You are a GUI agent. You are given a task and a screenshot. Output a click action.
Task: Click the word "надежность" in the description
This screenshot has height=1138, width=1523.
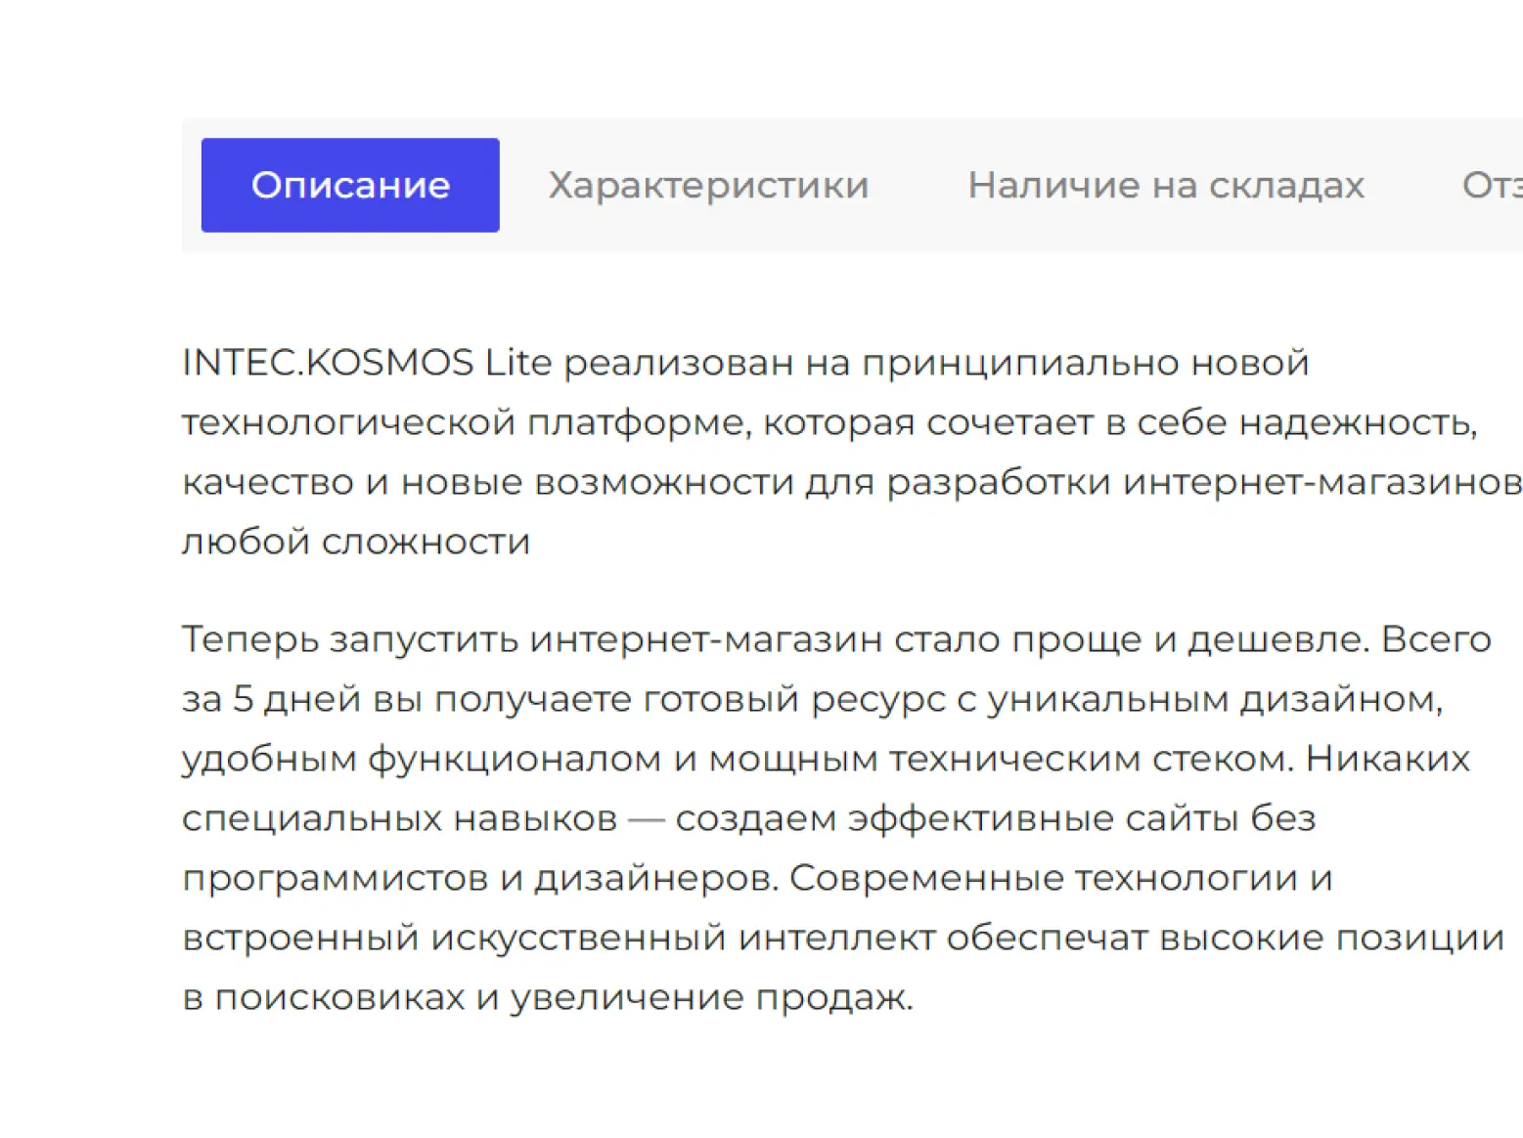click(1356, 422)
